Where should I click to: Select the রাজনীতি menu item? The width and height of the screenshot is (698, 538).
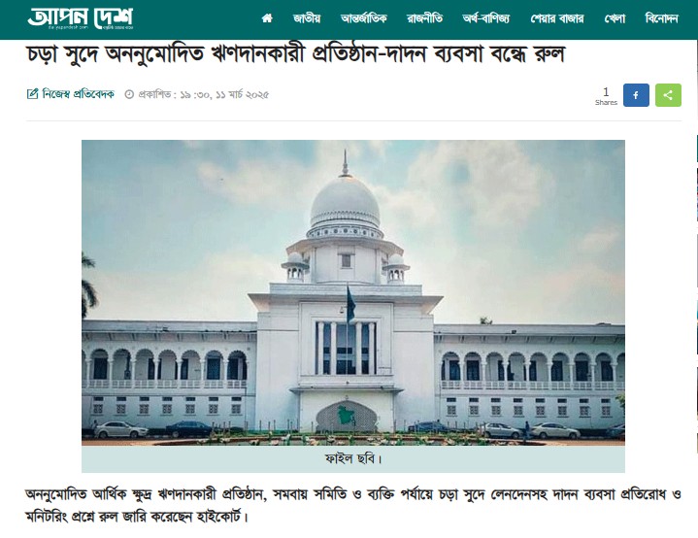[x=424, y=18]
